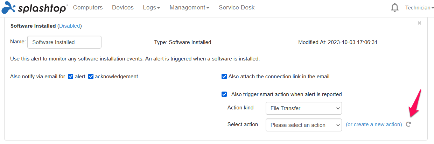Screen dimensions: 434x144
Task: Go to the Computers tab
Action: point(88,7)
